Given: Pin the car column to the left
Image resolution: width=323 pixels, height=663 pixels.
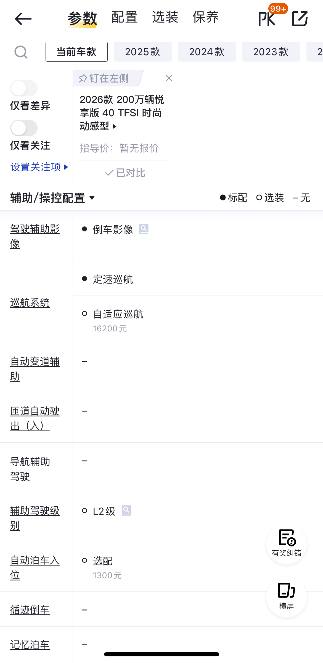Looking at the screenshot, I should [x=104, y=78].
